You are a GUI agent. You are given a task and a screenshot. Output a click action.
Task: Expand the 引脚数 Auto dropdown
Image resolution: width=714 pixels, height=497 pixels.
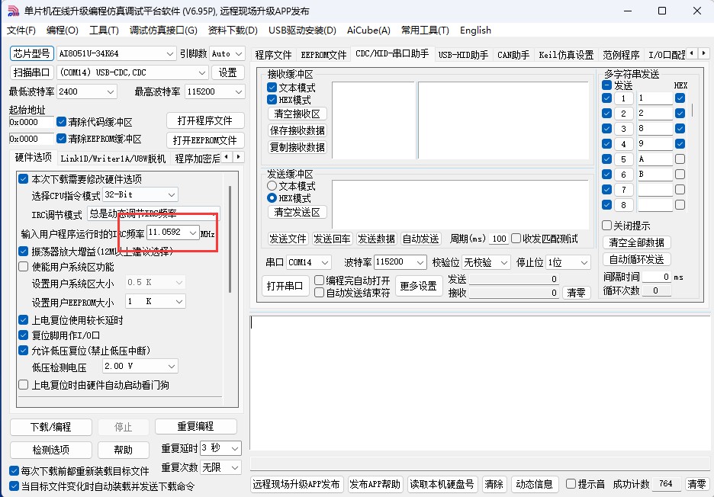239,53
